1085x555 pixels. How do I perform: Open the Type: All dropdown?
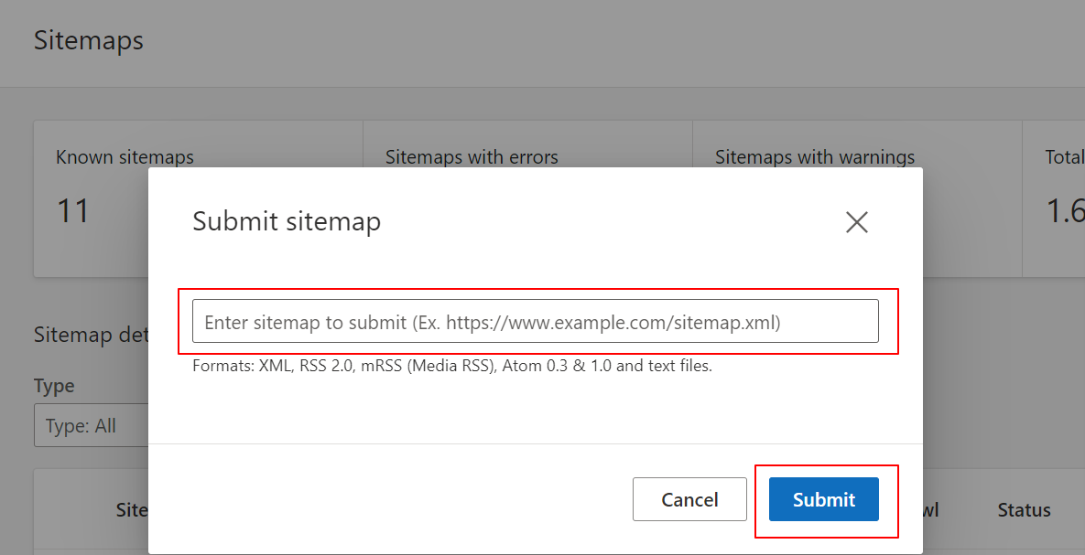coord(92,425)
